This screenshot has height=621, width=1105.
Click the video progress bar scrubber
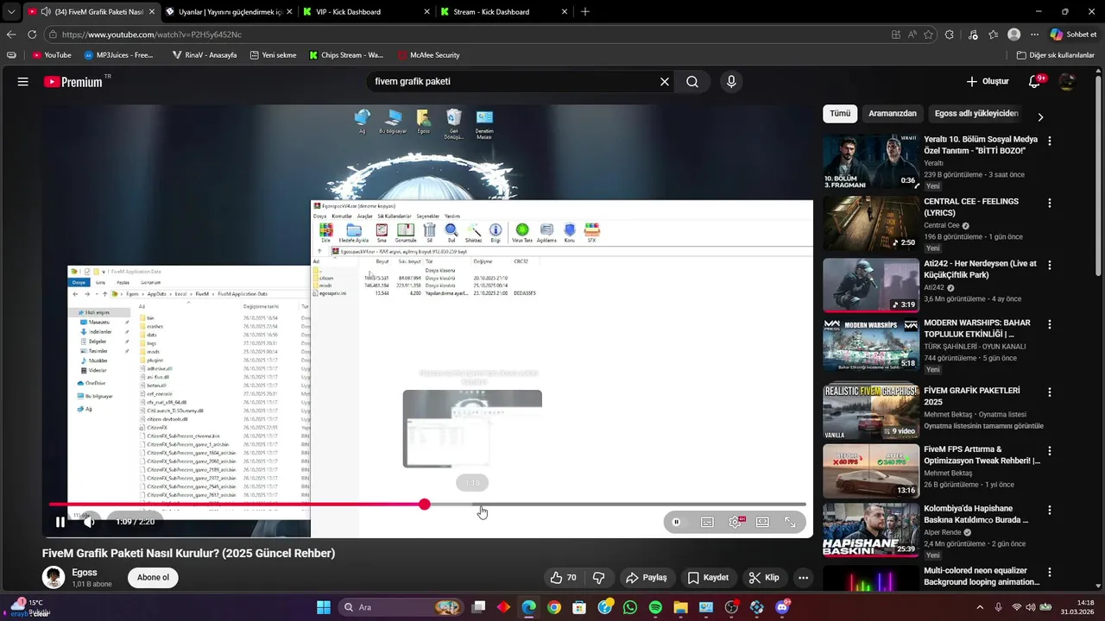425,505
